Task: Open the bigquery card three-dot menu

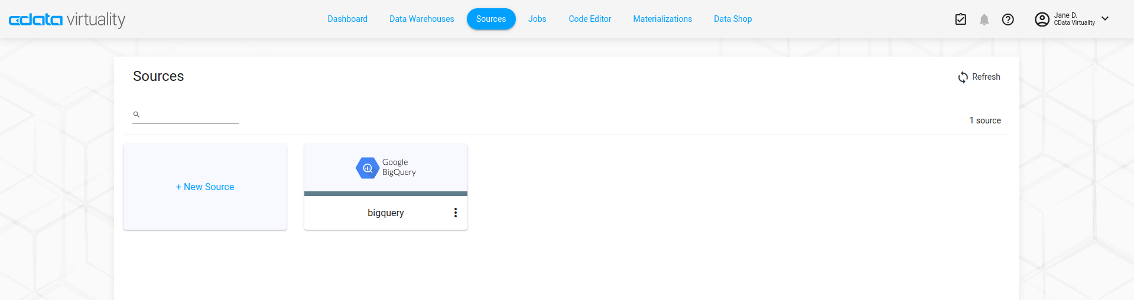Action: point(455,213)
